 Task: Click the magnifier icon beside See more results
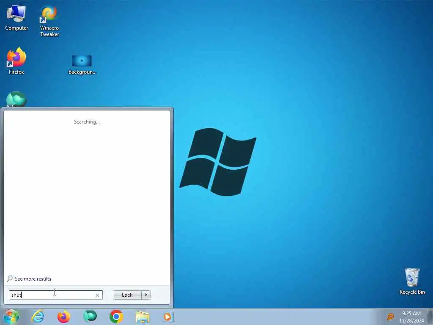(x=10, y=278)
